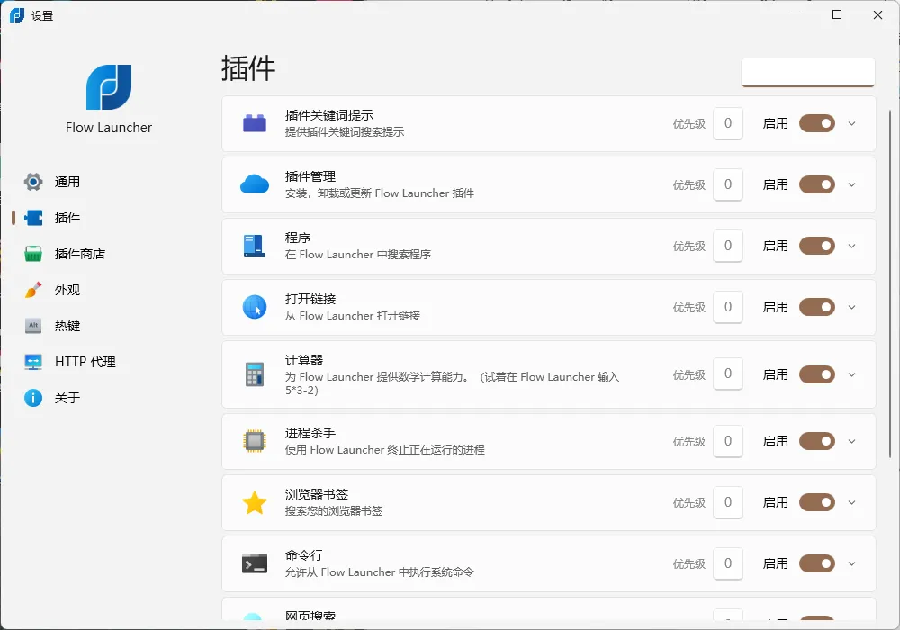Click the 浏览器书签 star icon
This screenshot has height=630, width=900.
[x=255, y=502]
